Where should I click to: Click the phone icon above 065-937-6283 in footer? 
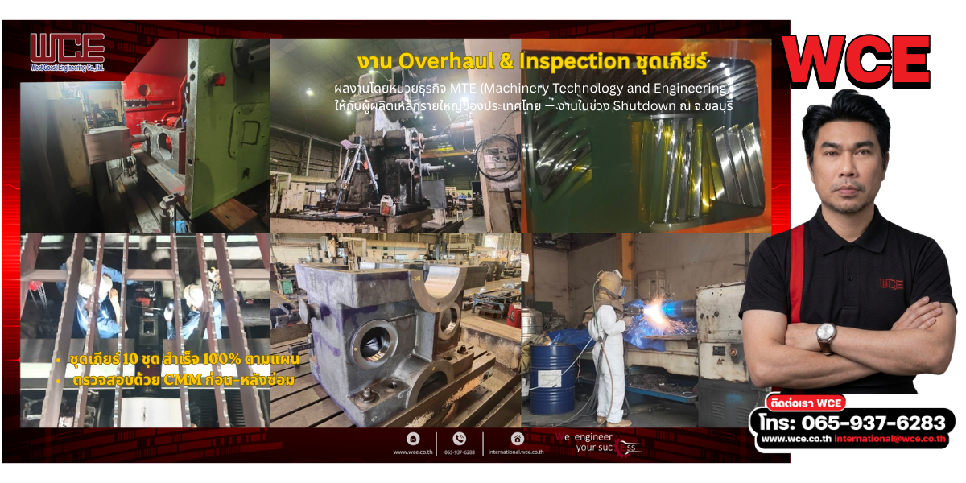pos(460,439)
